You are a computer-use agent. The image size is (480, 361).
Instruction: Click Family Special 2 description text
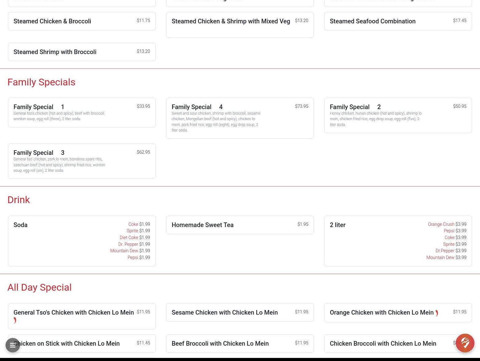click(x=376, y=119)
